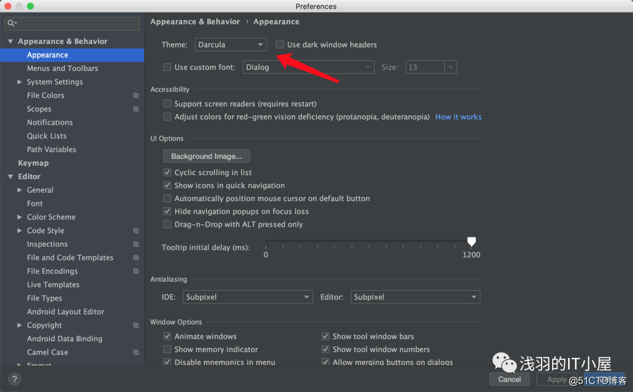Enable Use dark window headers
The height and width of the screenshot is (392, 633).
(280, 44)
